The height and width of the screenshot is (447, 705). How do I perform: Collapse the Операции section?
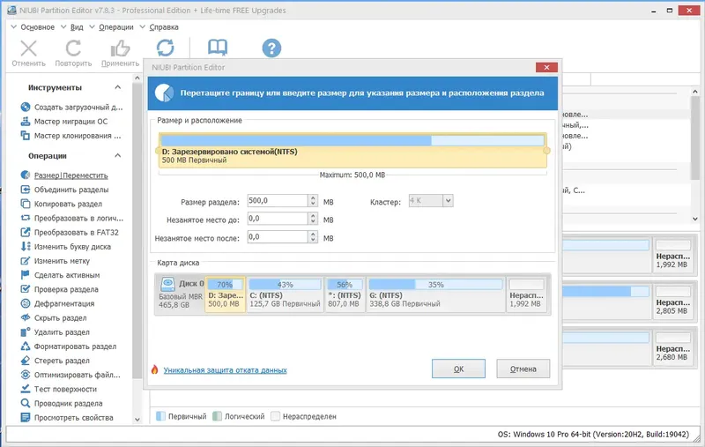click(x=118, y=155)
